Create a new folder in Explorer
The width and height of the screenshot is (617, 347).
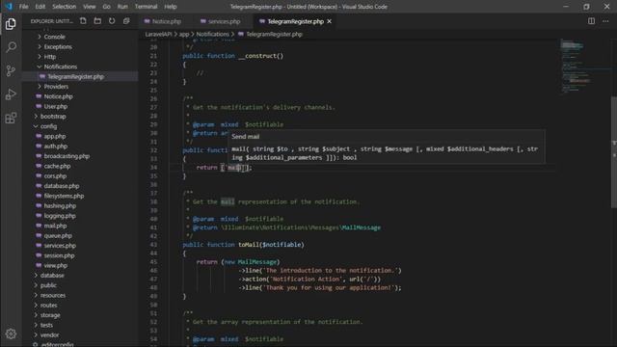click(97, 21)
